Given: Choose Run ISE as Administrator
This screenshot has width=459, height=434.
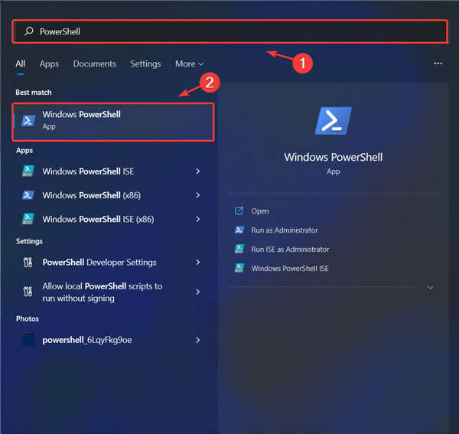Looking at the screenshot, I should click(x=290, y=250).
